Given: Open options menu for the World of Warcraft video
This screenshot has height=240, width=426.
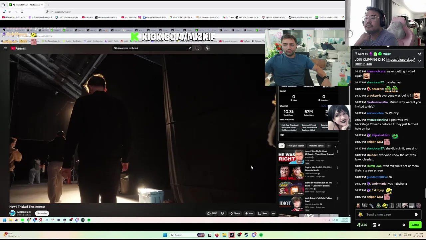Looking at the screenshot, I should tap(337, 183).
